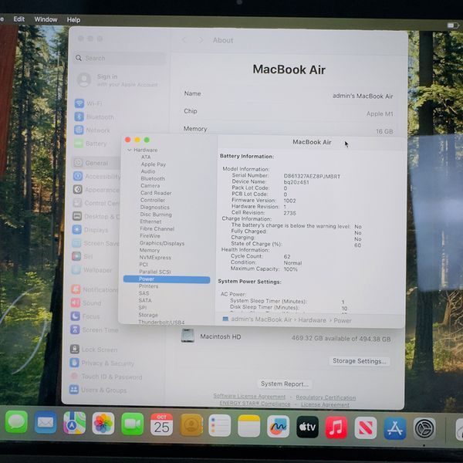Launch Reminders from the Dock

pos(219,425)
